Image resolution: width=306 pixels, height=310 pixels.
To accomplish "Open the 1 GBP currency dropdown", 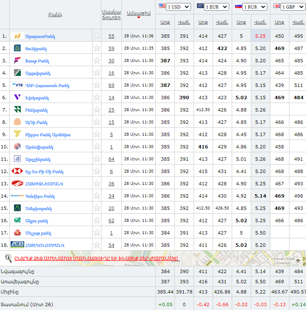I will point(293,7).
